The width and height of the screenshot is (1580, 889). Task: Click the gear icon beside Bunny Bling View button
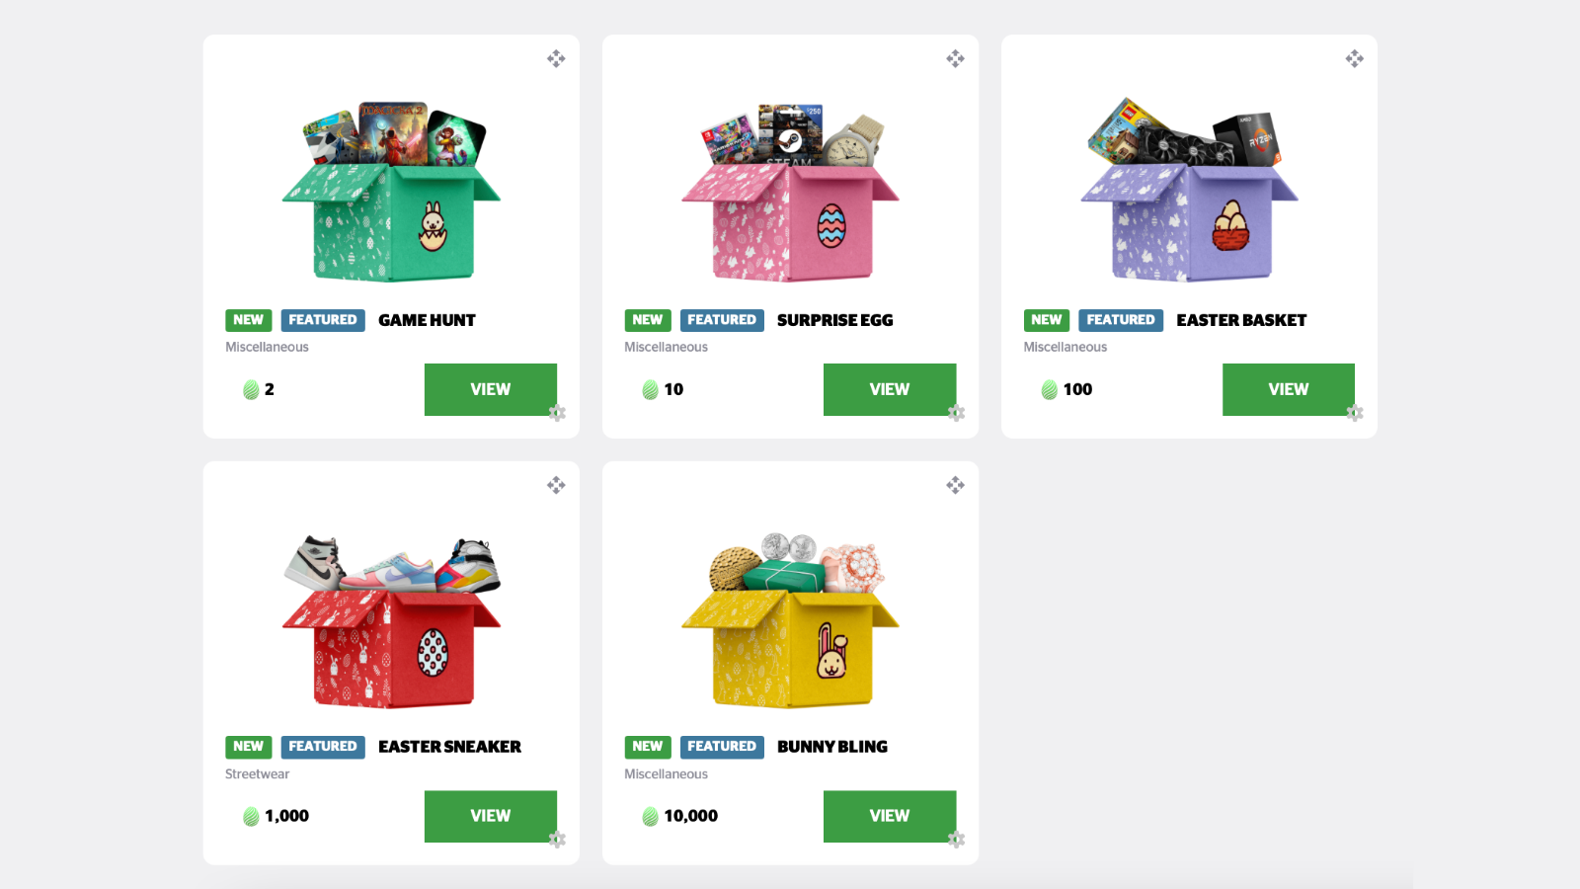[x=956, y=840]
